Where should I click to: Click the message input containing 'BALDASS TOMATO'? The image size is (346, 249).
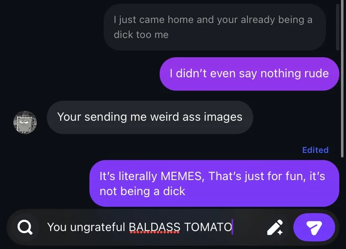click(152, 227)
